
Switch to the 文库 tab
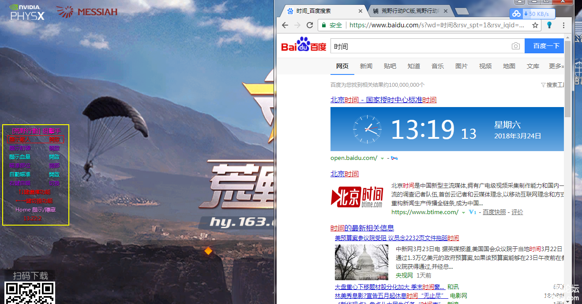pyautogui.click(x=533, y=66)
